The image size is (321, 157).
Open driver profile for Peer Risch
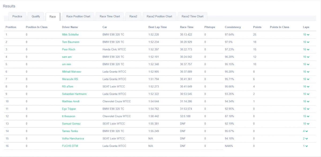68,50
